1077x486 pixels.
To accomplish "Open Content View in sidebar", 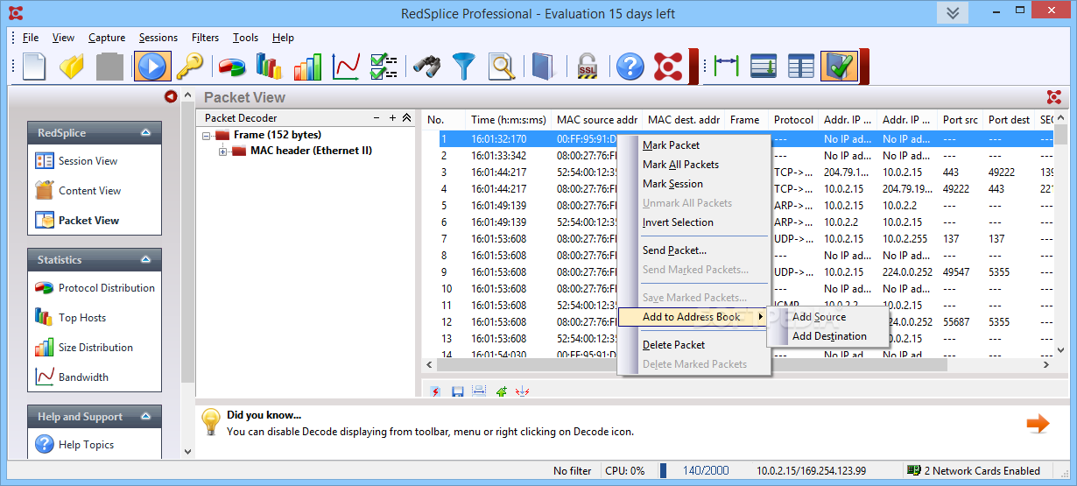I will 79,191.
